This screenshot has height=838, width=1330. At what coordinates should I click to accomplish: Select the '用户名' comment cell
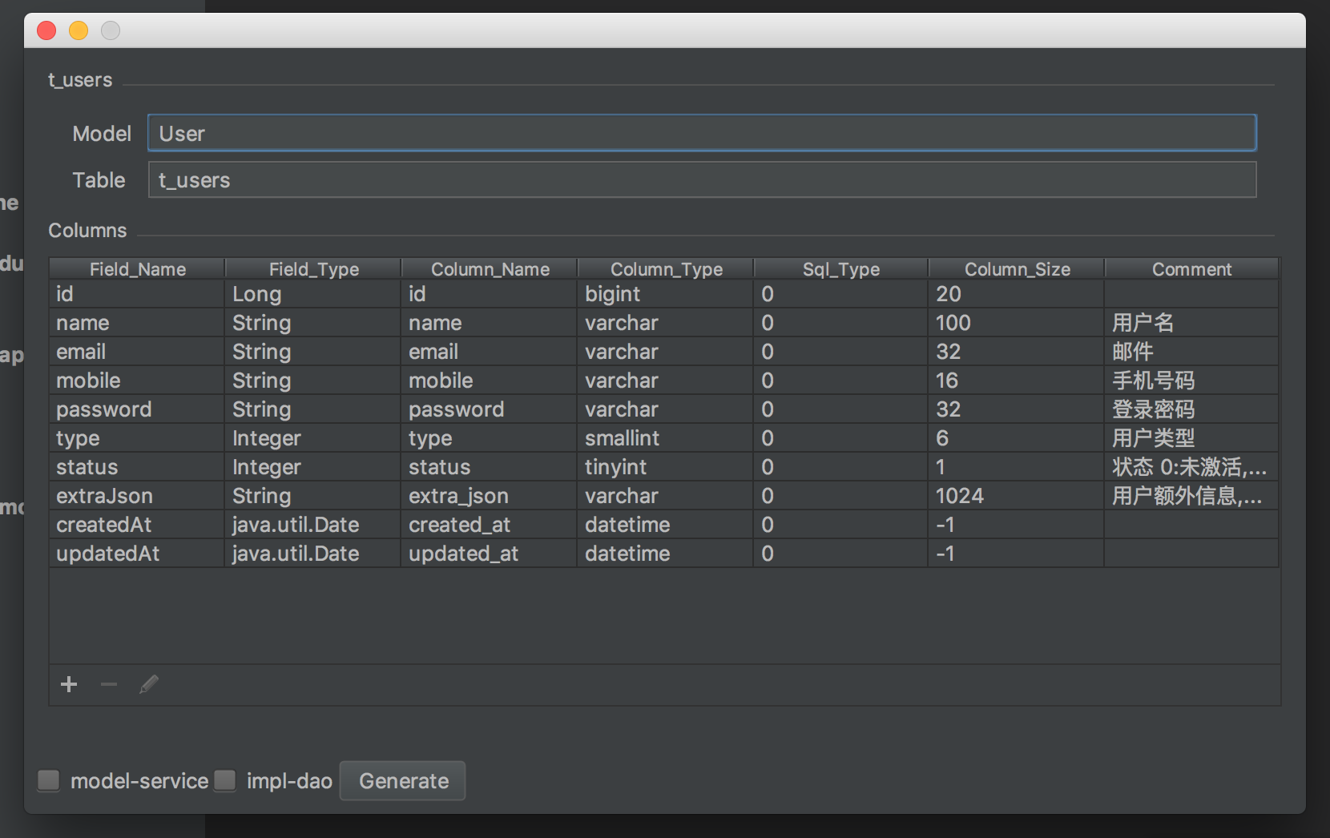pos(1191,323)
